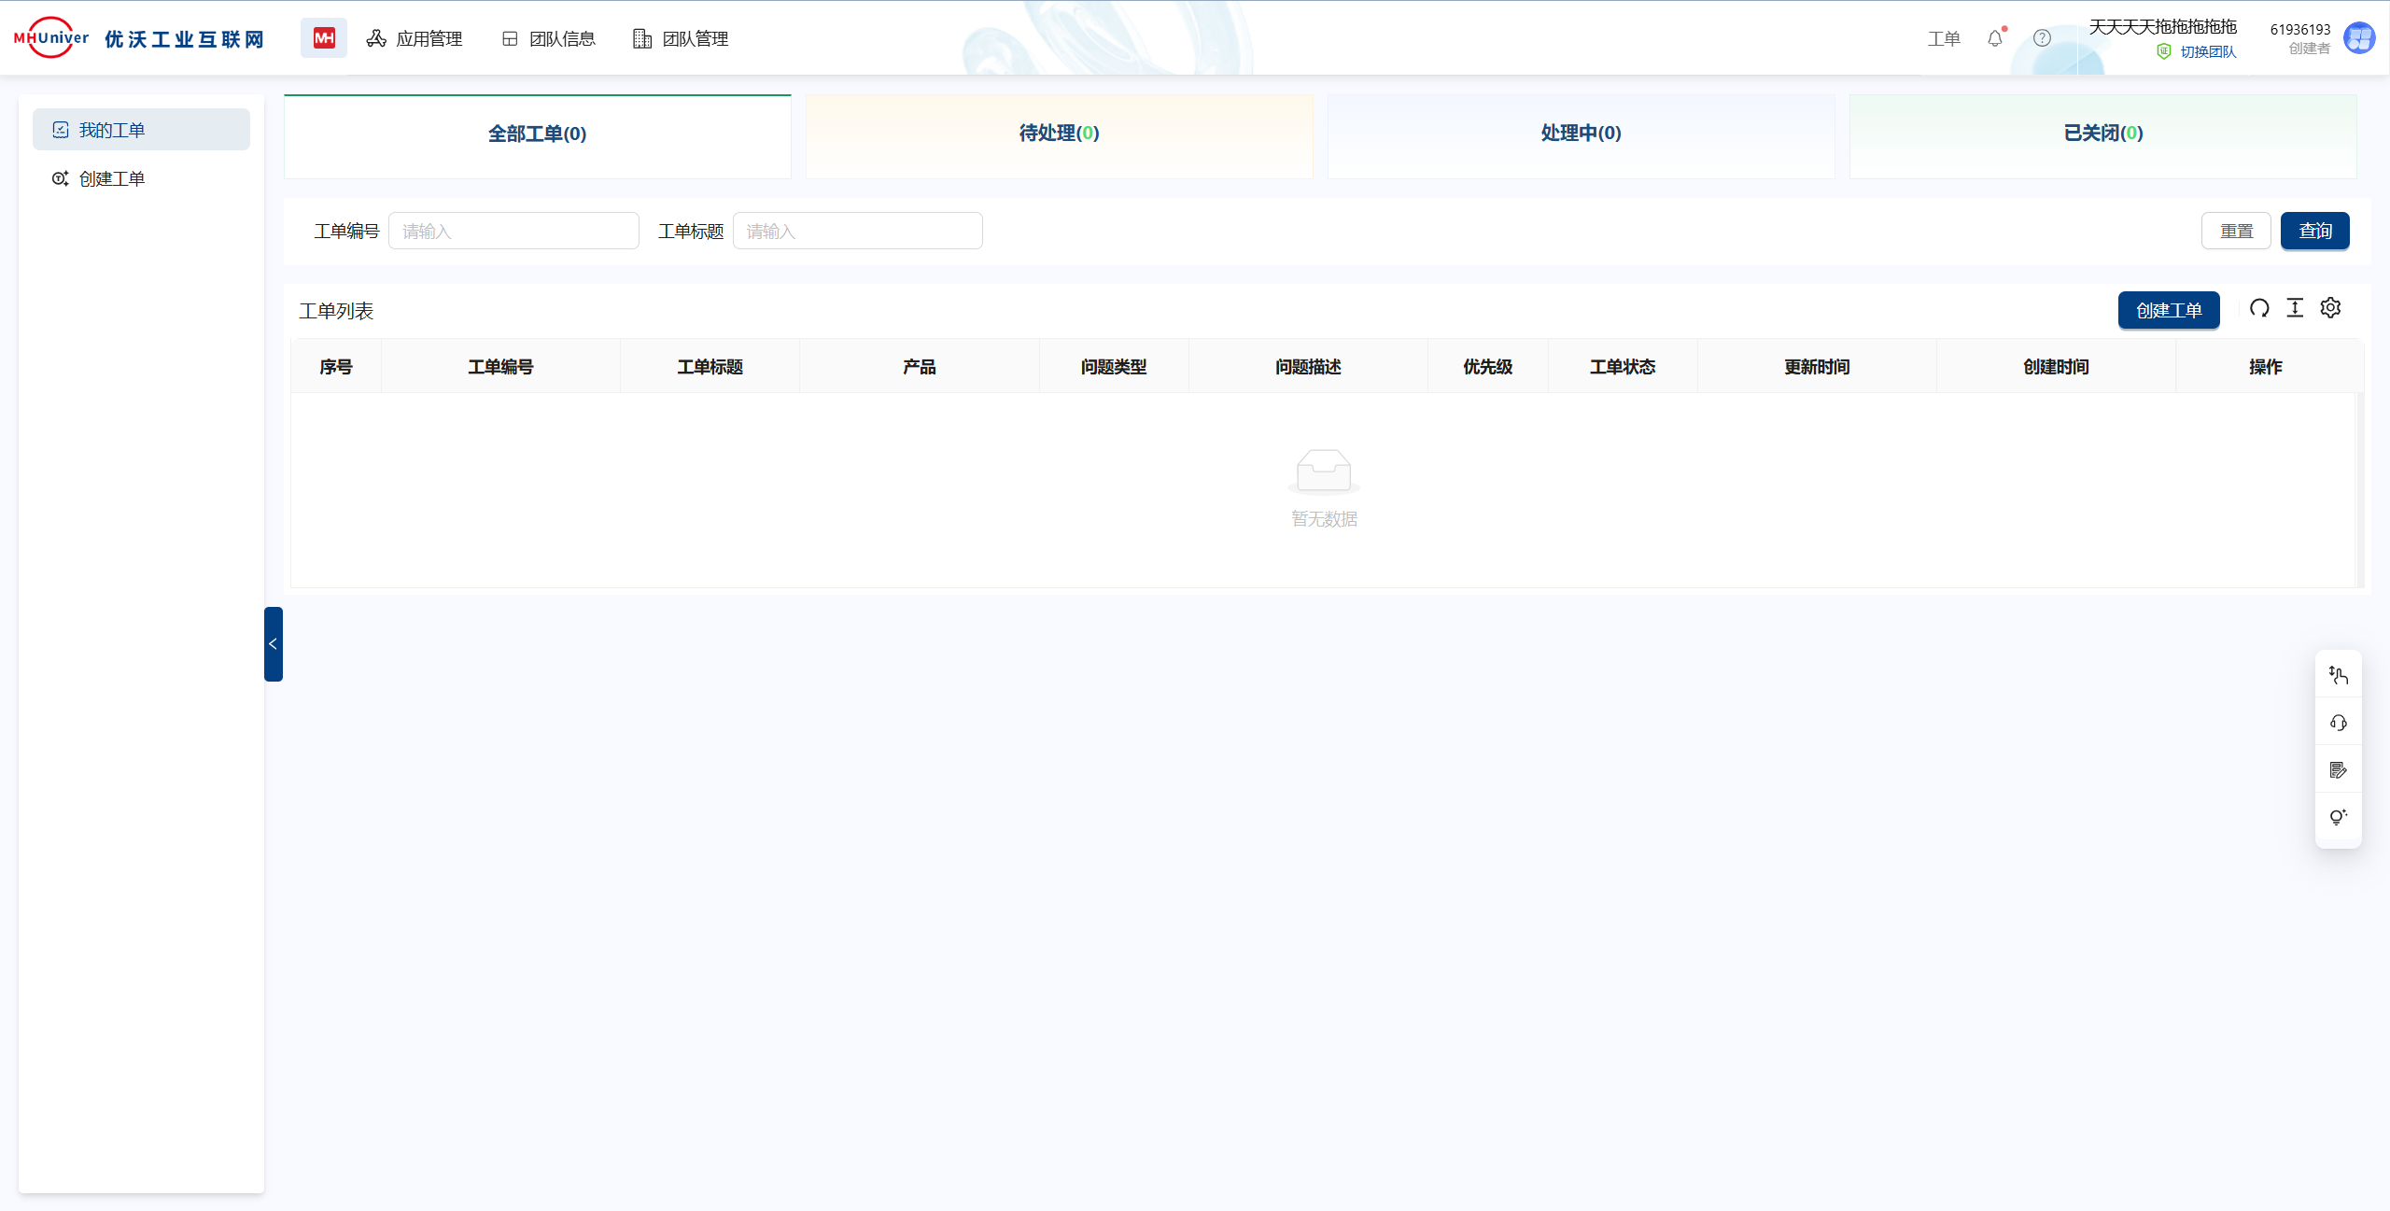Screen dimensions: 2390x1211
Task: Collapse the left sidebar panel
Action: click(x=273, y=644)
